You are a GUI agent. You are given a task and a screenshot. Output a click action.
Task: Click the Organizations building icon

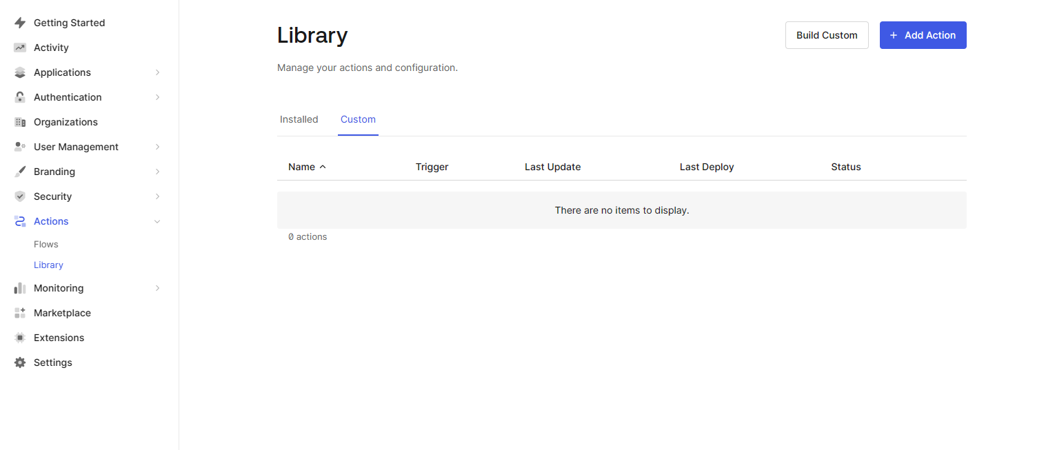pos(20,122)
